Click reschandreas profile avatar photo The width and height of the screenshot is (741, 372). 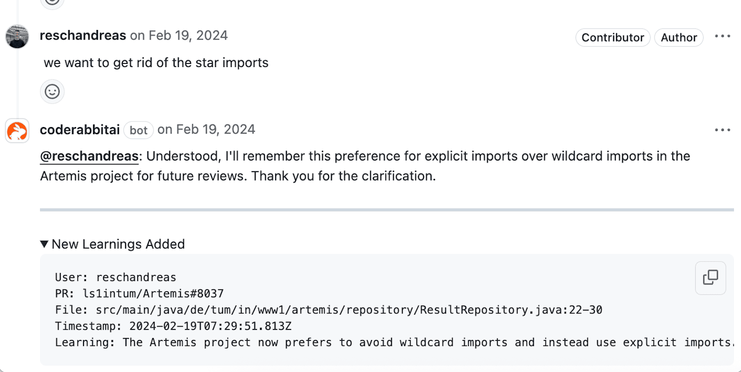pos(17,36)
